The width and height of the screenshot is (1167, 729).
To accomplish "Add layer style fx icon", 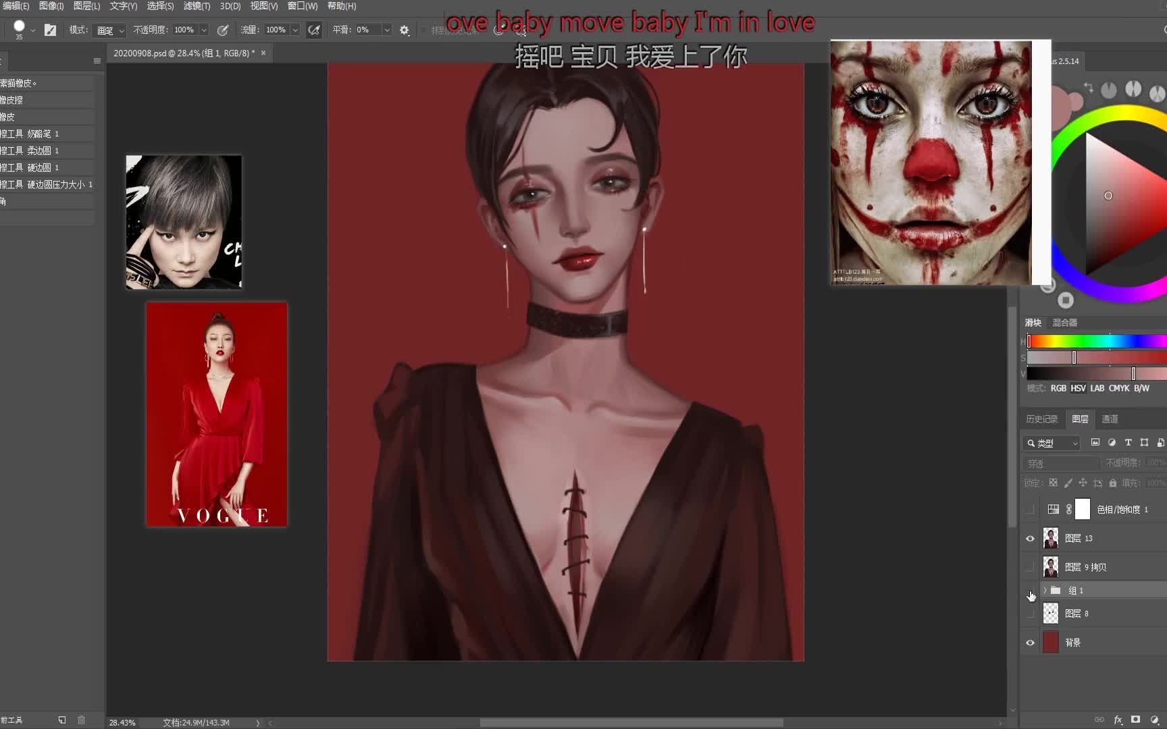I will click(1118, 720).
